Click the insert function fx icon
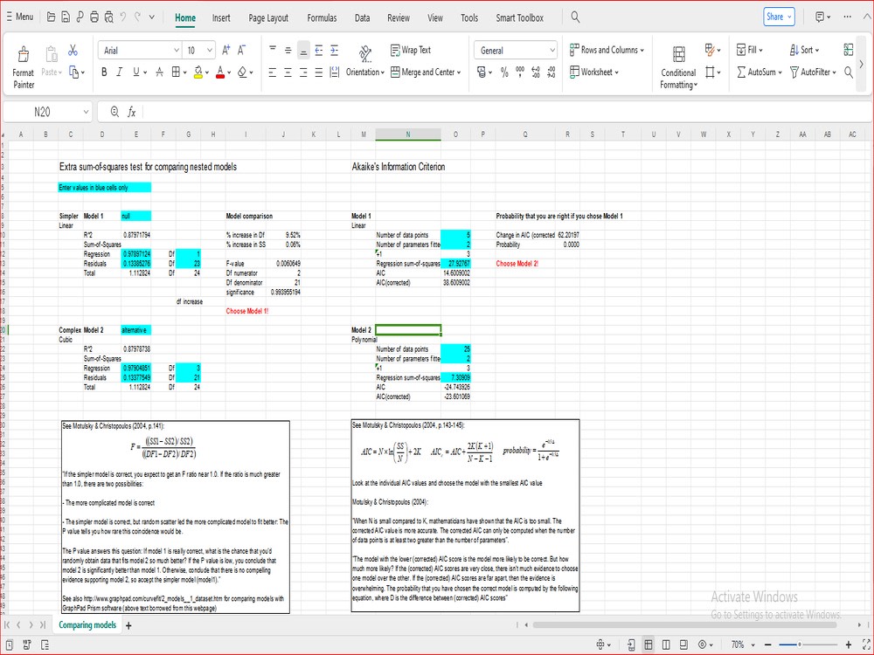This screenshot has width=874, height=655. pyautogui.click(x=132, y=112)
